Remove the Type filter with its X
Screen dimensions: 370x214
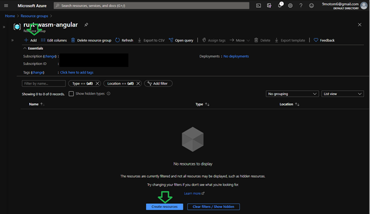pyautogui.click(x=97, y=84)
